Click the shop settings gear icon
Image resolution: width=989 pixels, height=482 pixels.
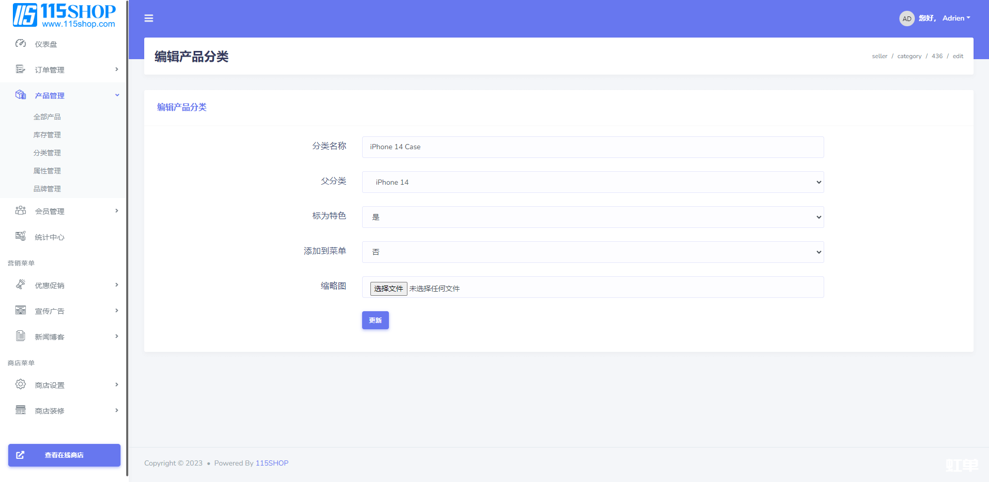pyautogui.click(x=21, y=384)
